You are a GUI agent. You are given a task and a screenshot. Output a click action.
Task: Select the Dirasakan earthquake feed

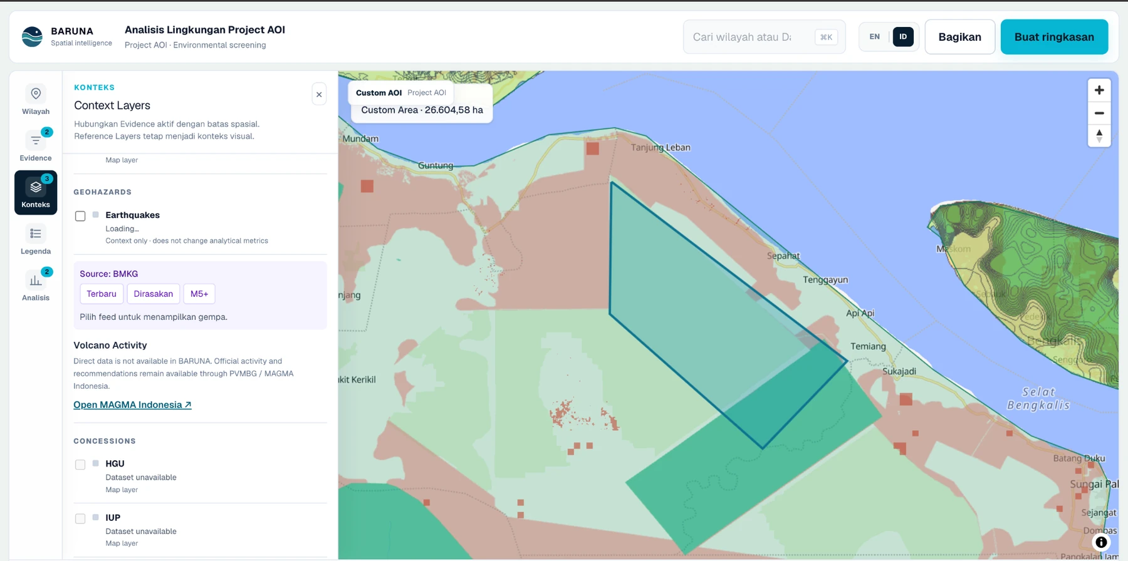tap(154, 294)
